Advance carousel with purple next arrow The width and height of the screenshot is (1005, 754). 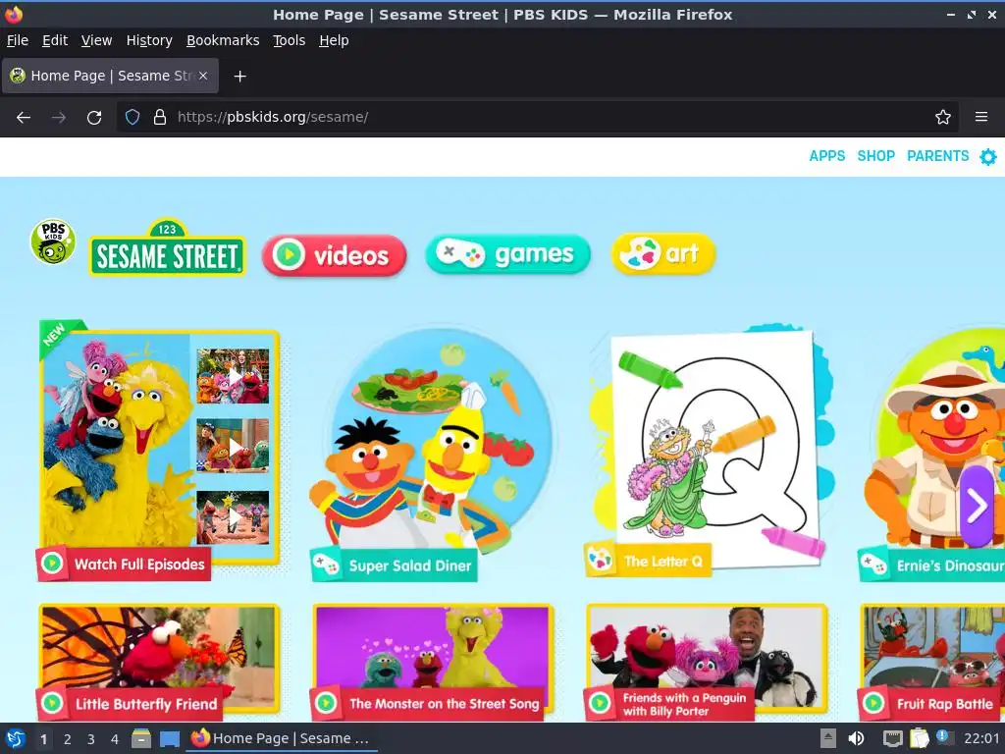point(978,506)
